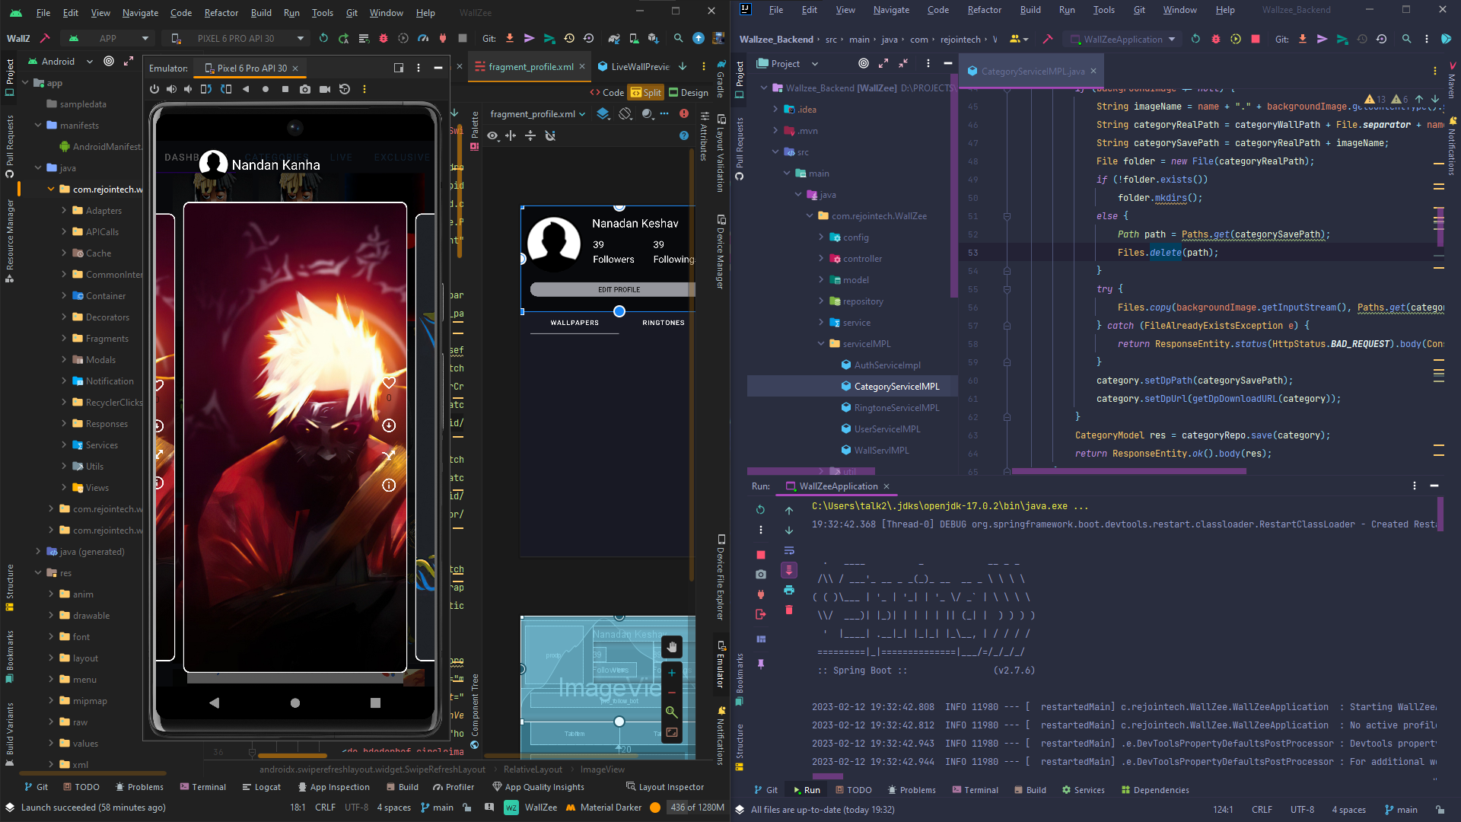Click Search Everywhere magnifier in Android Studio

(678, 38)
